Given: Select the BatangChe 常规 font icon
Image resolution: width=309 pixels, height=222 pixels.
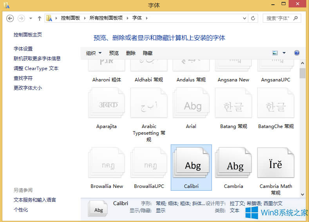Looking at the screenshot, I should pos(276,103).
